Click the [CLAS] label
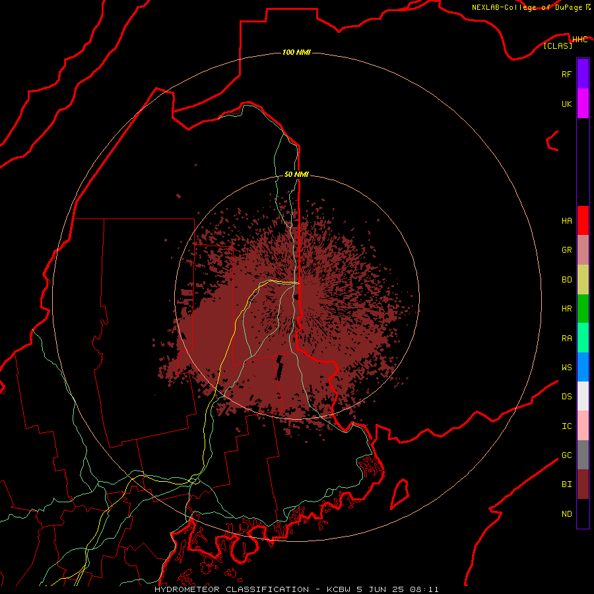 pos(558,46)
